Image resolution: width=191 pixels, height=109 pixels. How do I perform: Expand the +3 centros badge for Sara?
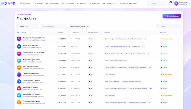pyautogui.click(x=149, y=68)
